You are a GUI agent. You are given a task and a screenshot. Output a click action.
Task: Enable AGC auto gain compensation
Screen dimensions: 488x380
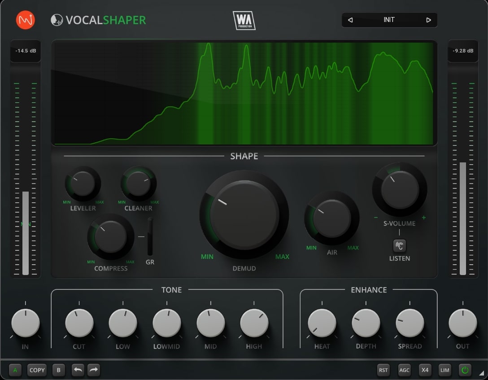404,370
